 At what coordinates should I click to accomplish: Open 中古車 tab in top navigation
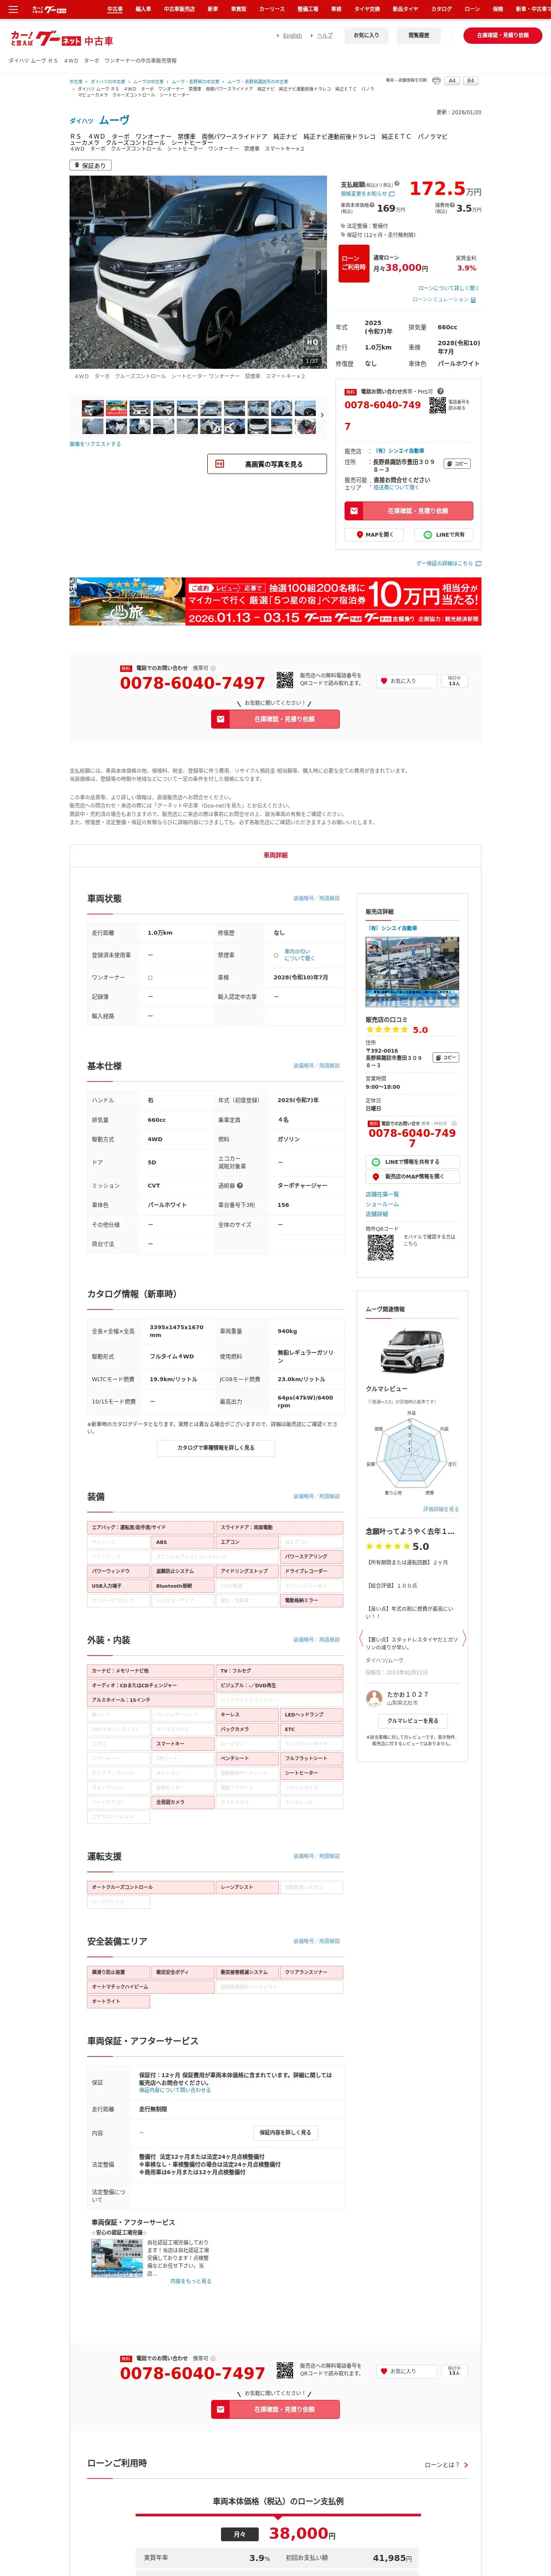pos(115,9)
